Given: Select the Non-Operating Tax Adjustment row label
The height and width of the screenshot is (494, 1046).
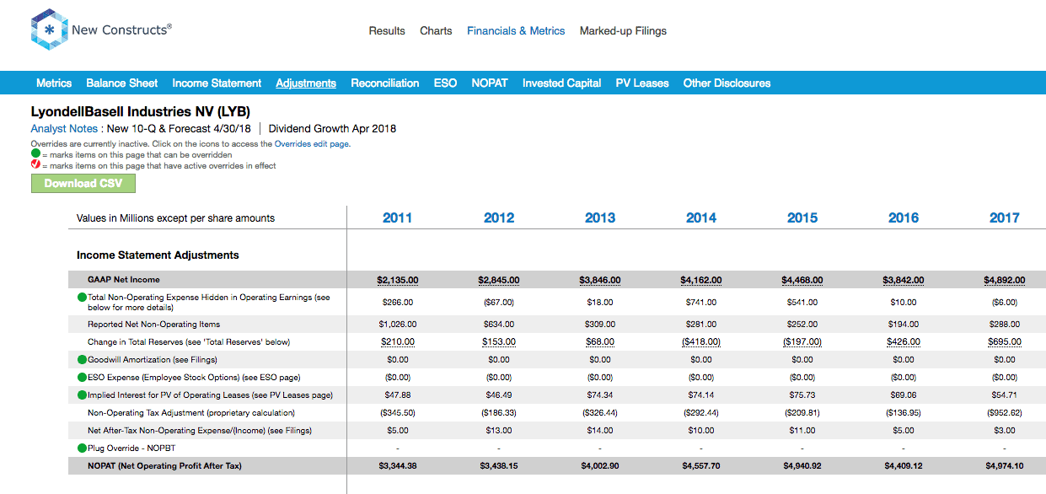Looking at the screenshot, I should pyautogui.click(x=191, y=413).
